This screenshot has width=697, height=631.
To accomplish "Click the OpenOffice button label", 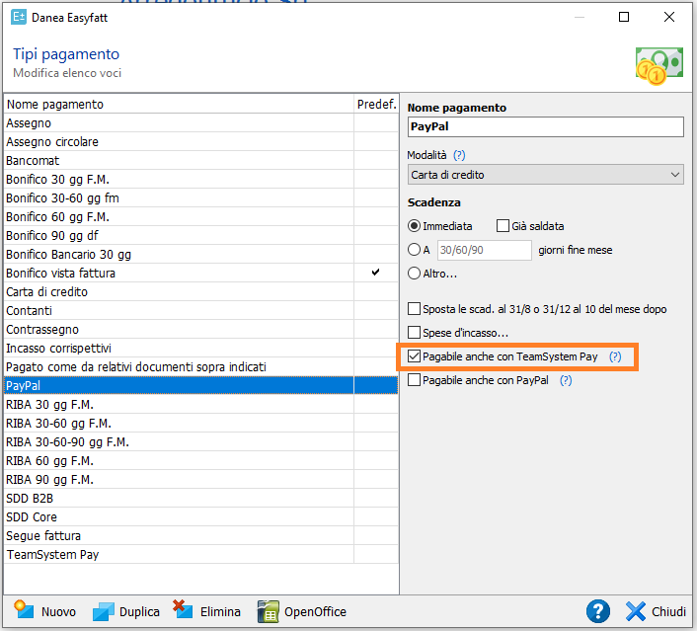I will coord(315,612).
